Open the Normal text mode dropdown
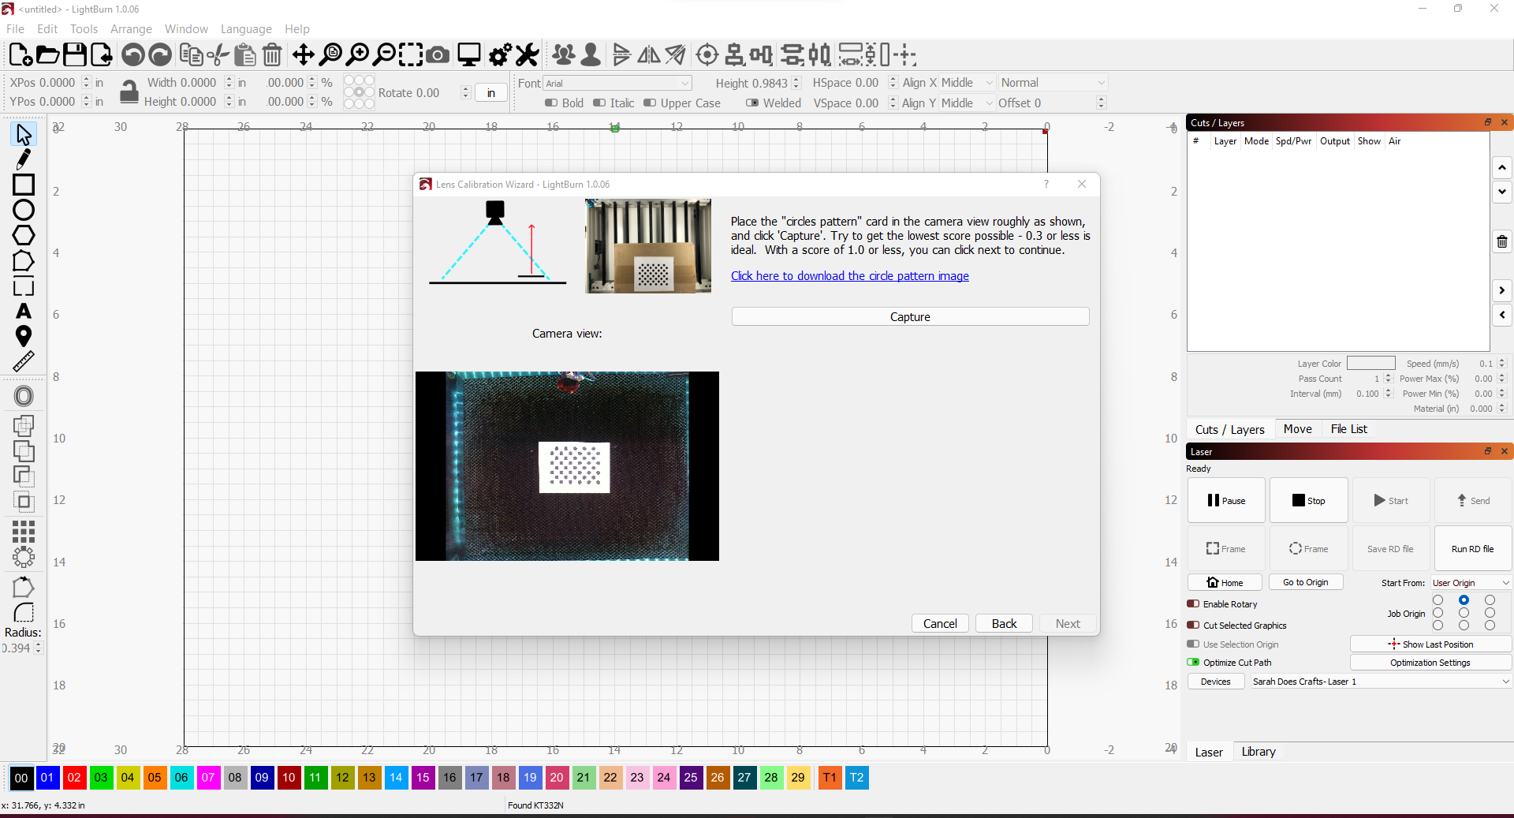The height and width of the screenshot is (818, 1514). pyautogui.click(x=1053, y=83)
